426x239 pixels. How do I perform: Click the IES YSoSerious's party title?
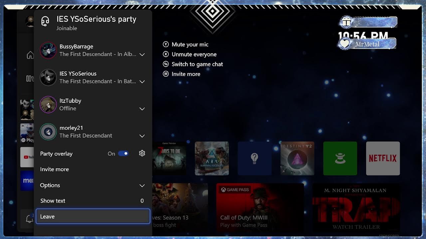[97, 19]
